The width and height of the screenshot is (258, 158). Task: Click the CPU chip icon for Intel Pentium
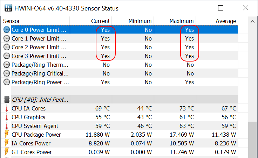coord(7,99)
